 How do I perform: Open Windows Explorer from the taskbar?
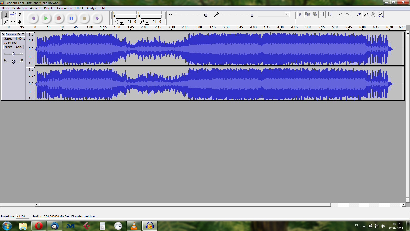[x=23, y=226]
